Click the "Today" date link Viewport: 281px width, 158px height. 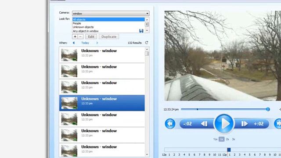85,43
